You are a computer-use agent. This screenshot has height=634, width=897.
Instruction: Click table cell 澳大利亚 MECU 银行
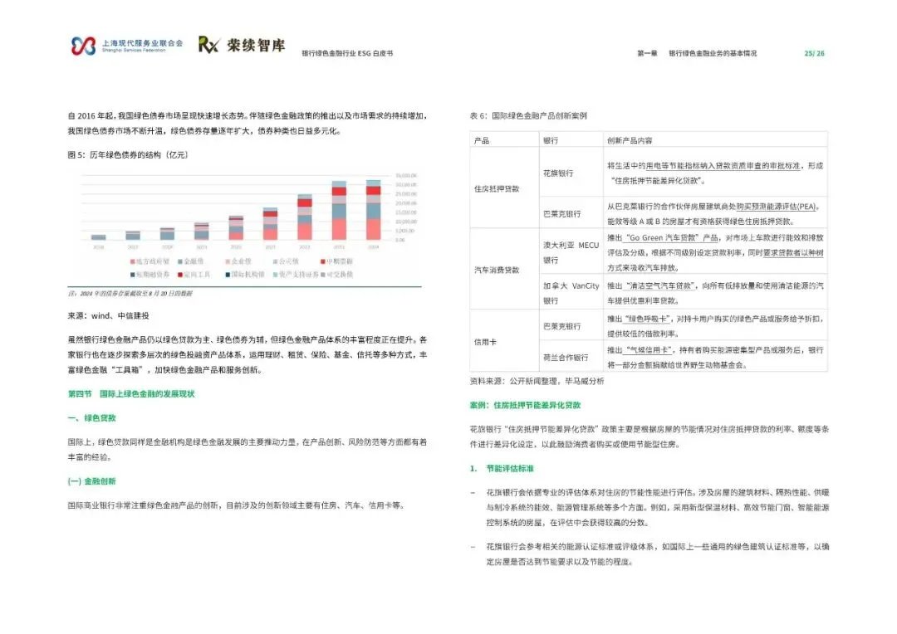click(571, 252)
